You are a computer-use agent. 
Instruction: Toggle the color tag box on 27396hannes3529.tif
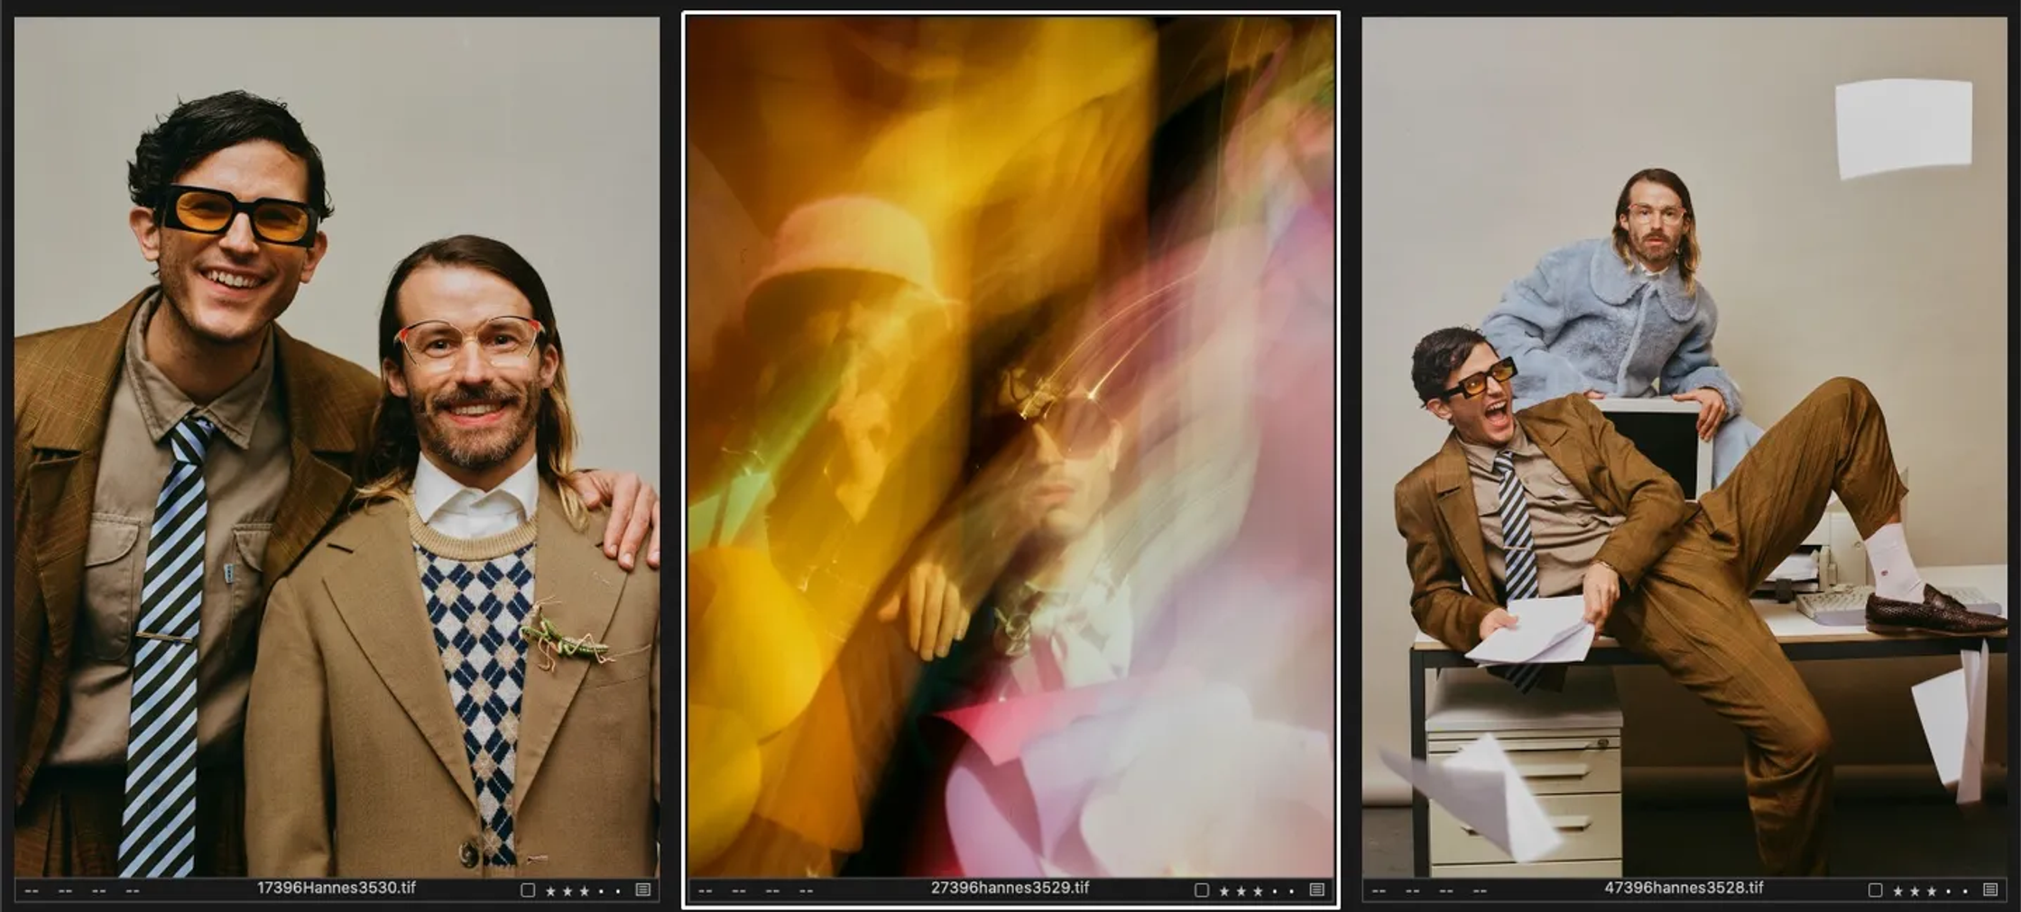1202,890
